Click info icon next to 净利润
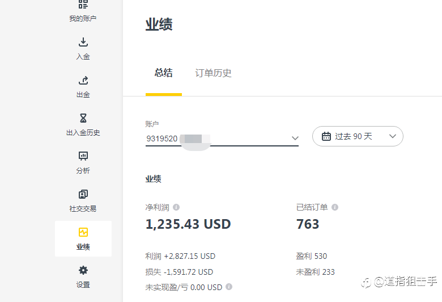This screenshot has width=442, height=302. point(176,207)
